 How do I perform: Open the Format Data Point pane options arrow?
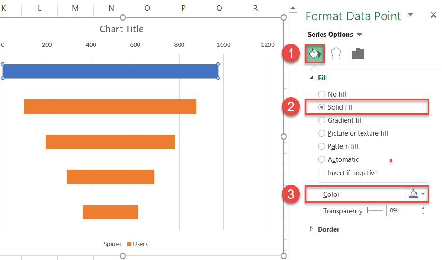tap(410, 15)
